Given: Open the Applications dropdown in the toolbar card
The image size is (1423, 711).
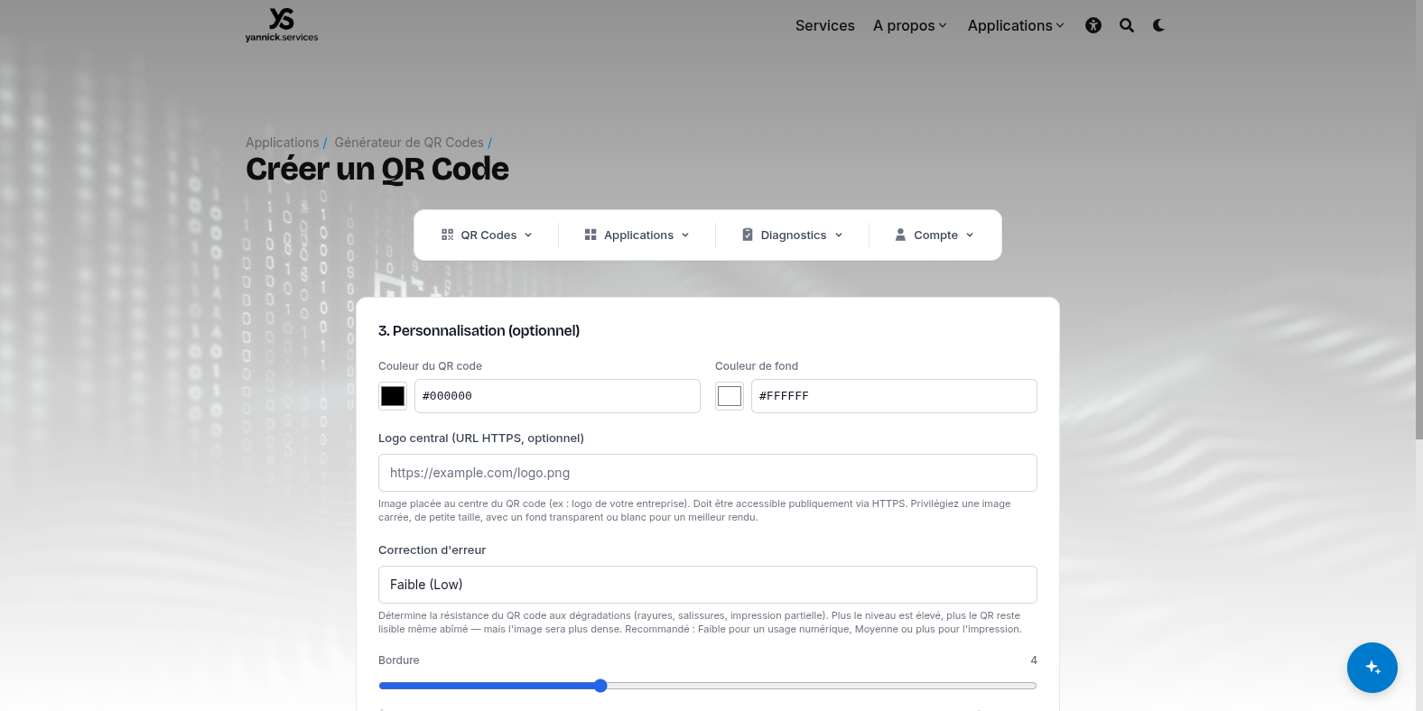Looking at the screenshot, I should click(637, 235).
